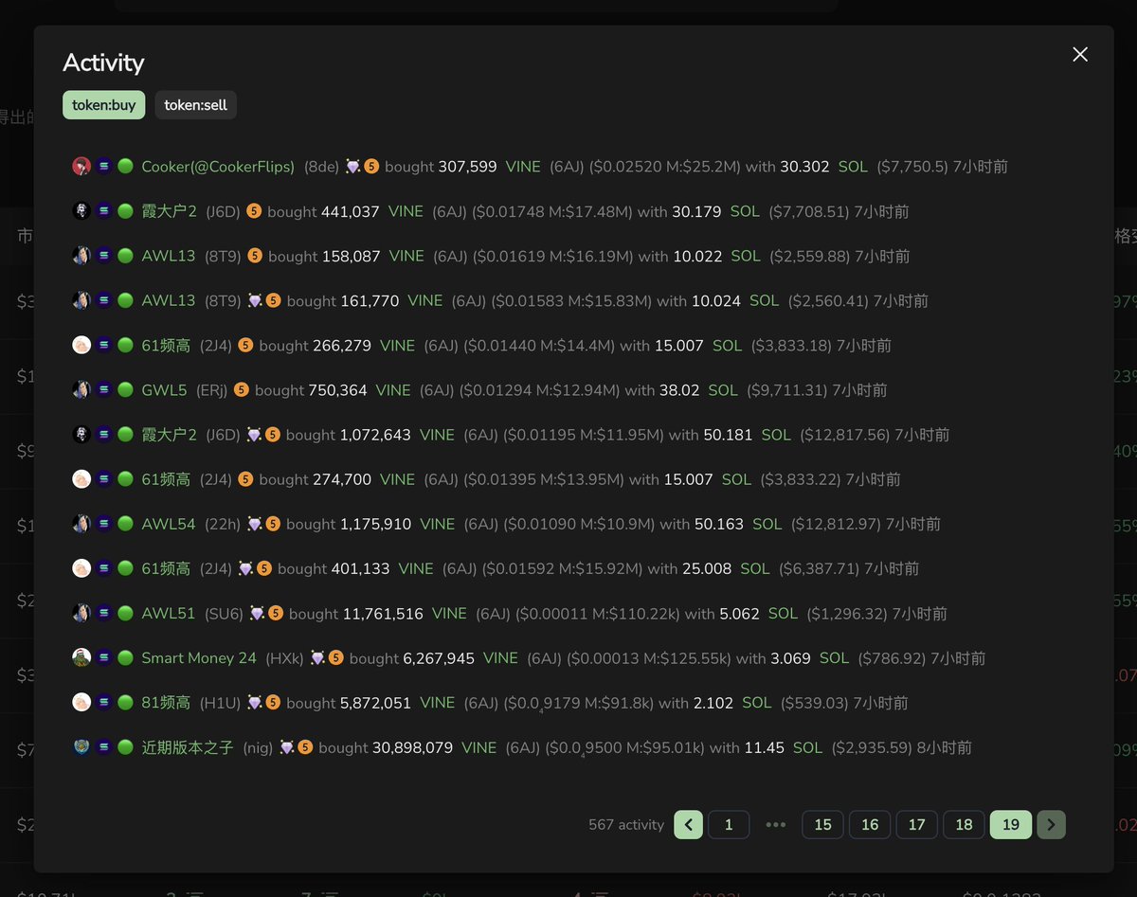Click the SOL link on the 霞大户2 row

tap(745, 211)
